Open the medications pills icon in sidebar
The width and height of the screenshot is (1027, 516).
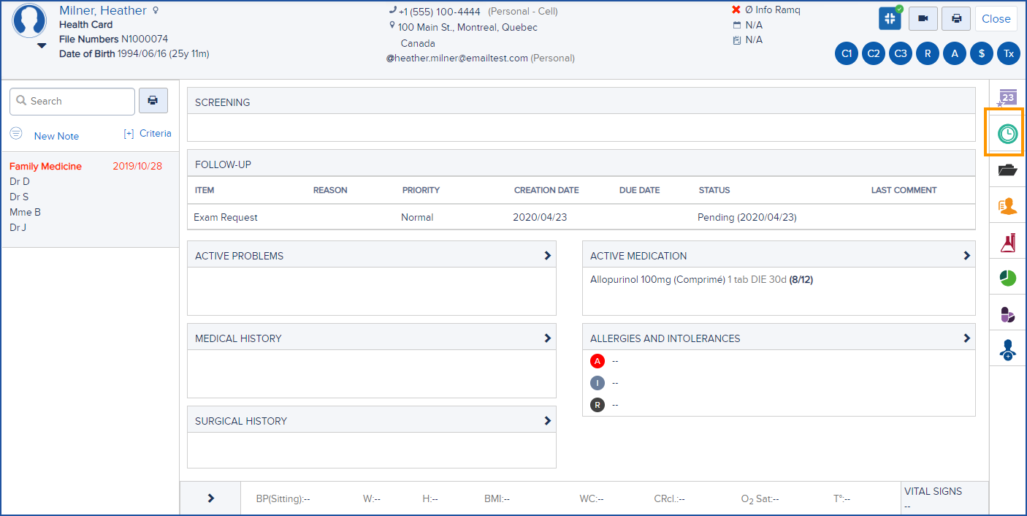(1007, 314)
